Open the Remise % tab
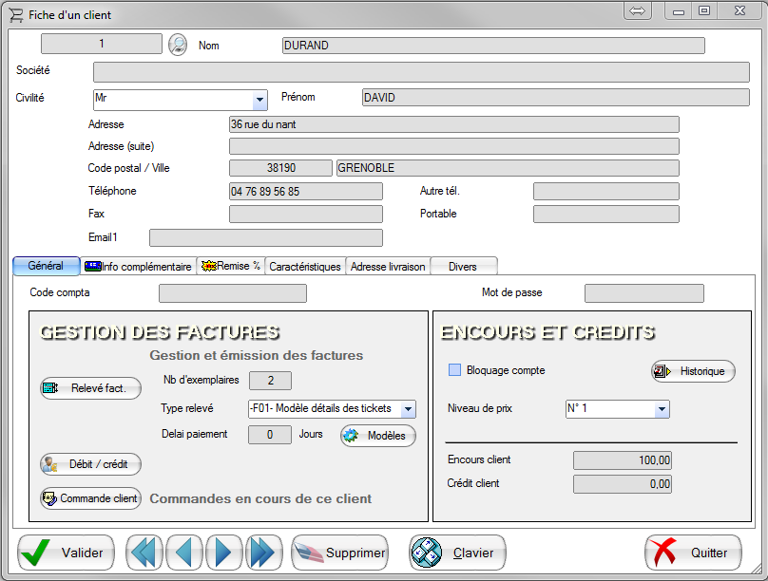Viewport: 768px width, 581px height. (x=230, y=267)
